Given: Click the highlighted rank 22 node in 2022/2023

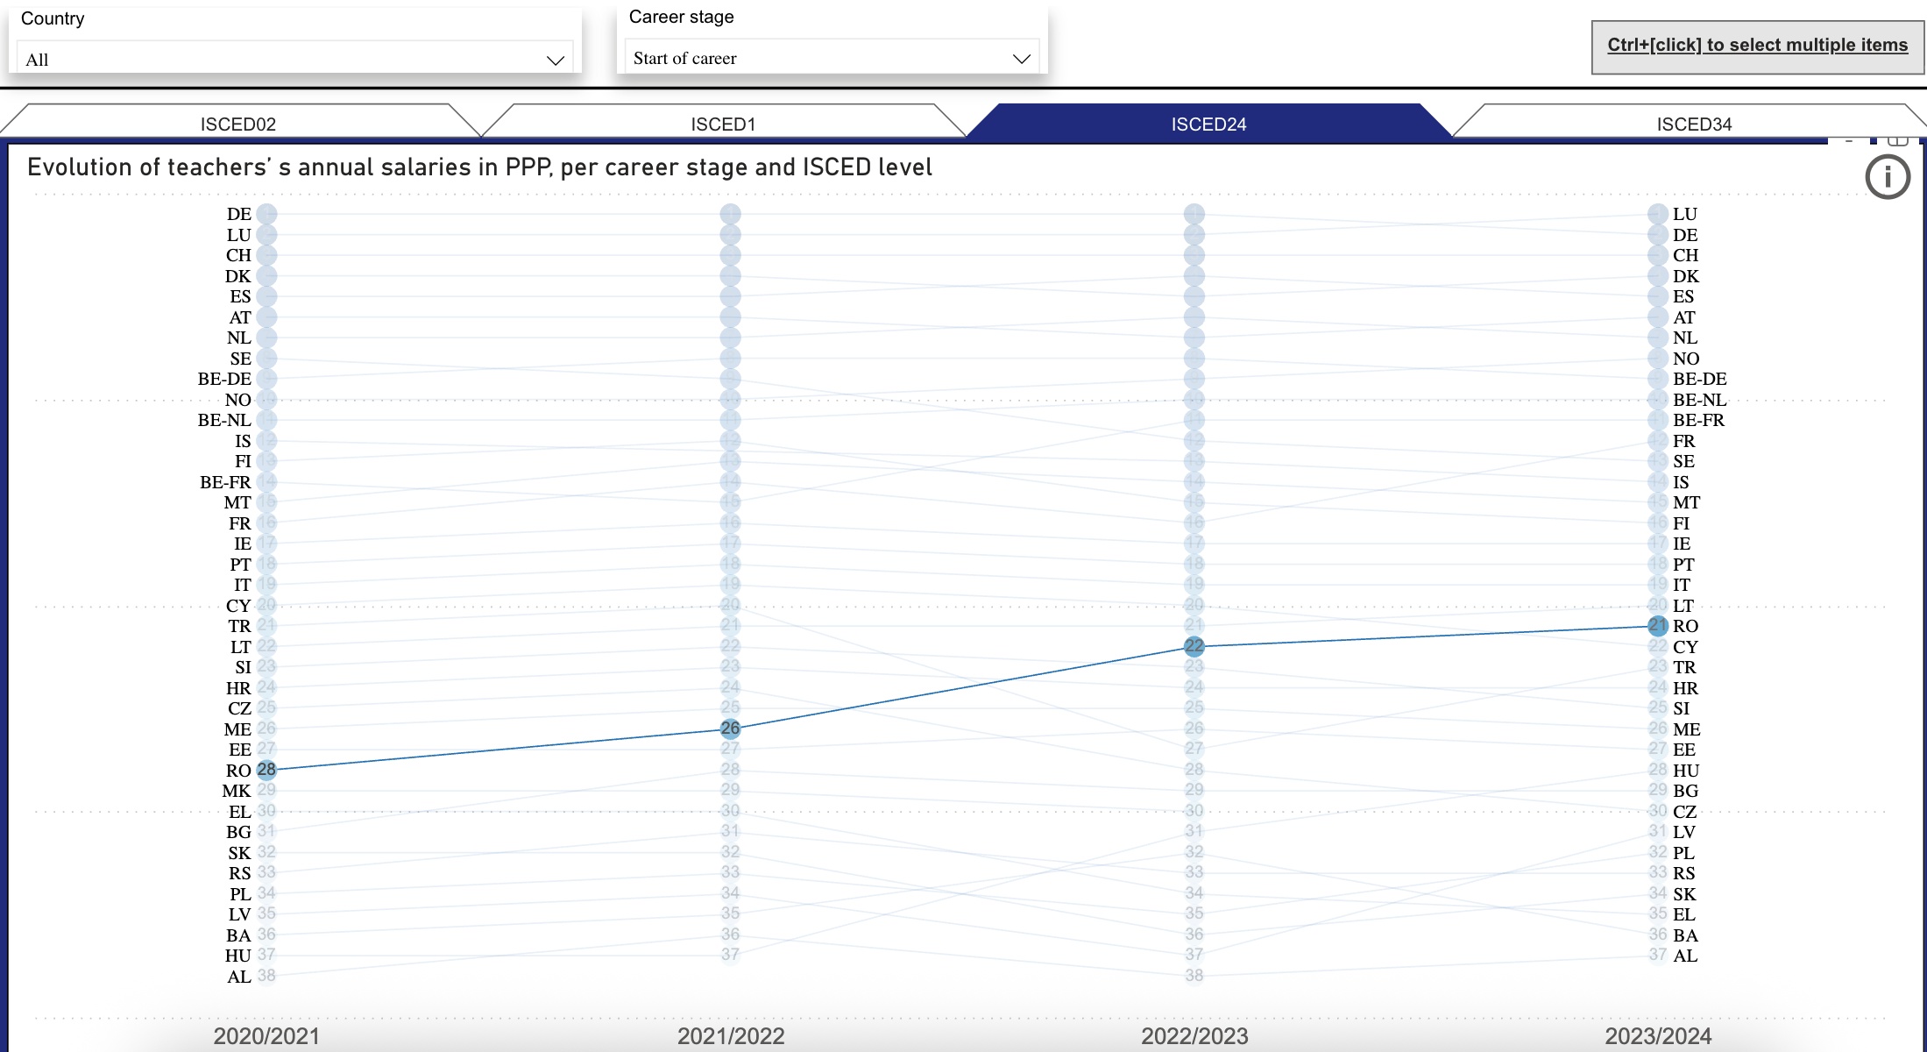Looking at the screenshot, I should pyautogui.click(x=1194, y=646).
